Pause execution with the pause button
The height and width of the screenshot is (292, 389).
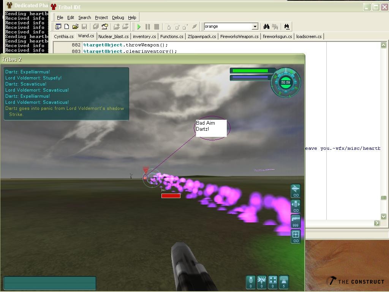tap(148, 27)
